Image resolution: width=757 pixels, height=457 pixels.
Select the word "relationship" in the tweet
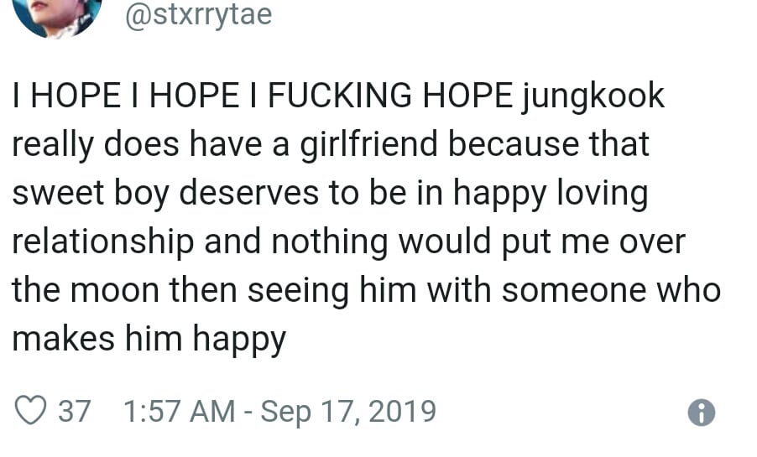tap(101, 242)
